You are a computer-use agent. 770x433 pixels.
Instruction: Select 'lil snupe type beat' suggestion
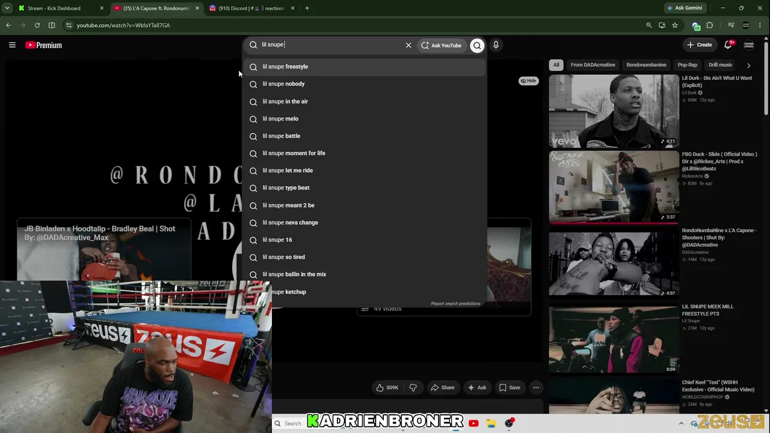coord(364,188)
